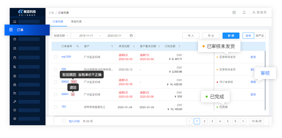Click the 加入计划 link
The image size is (282, 138).
pyautogui.click(x=74, y=121)
